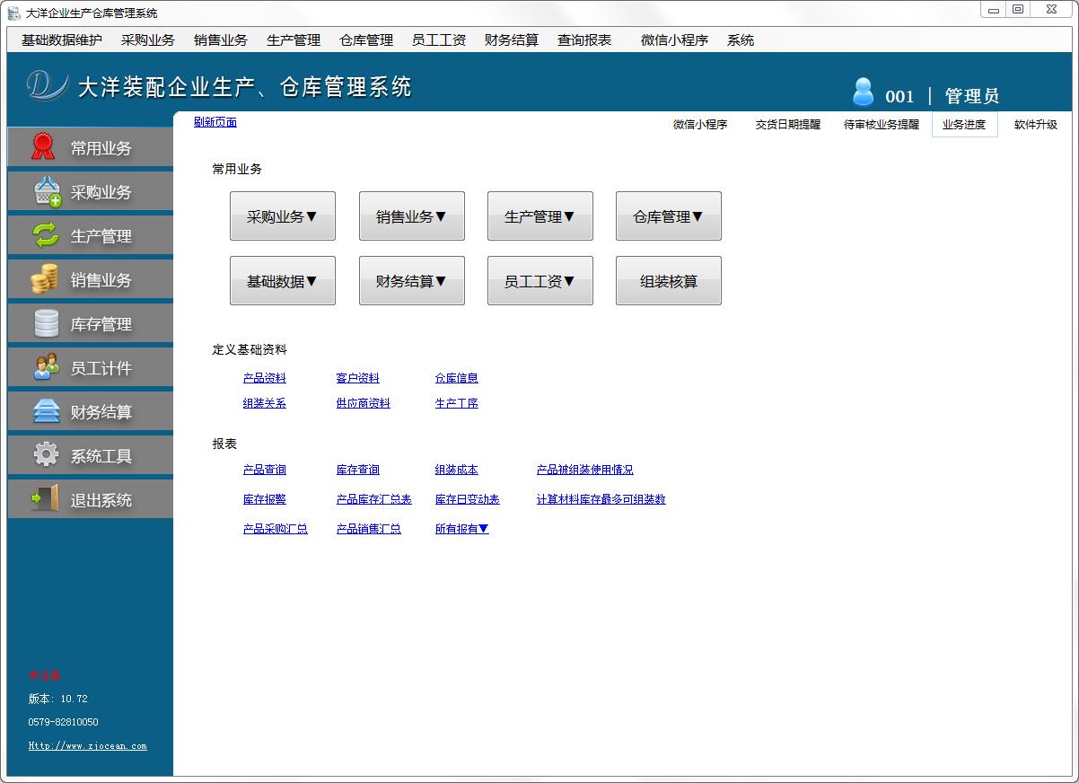Open the 产品被组装使用情况 link
1079x783 pixels.
[585, 470]
